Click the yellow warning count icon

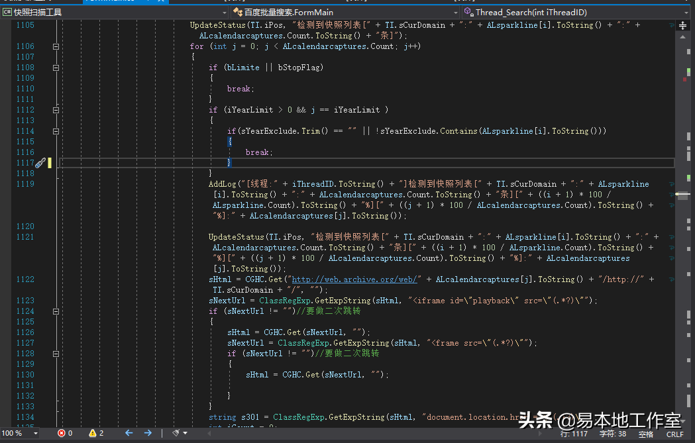coord(92,433)
